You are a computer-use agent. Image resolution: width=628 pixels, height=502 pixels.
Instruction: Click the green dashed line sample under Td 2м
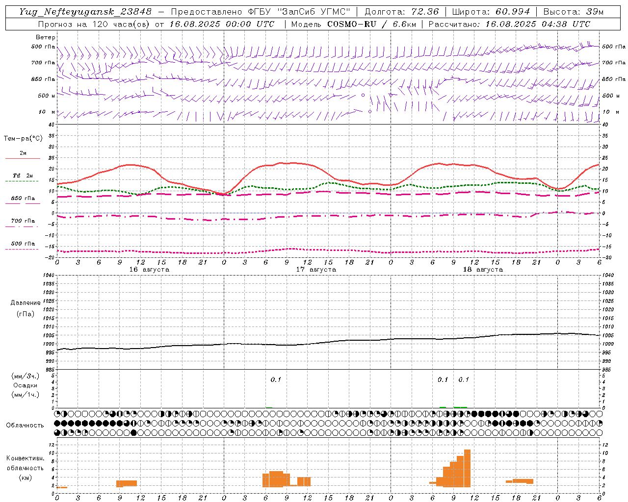tap(23, 181)
